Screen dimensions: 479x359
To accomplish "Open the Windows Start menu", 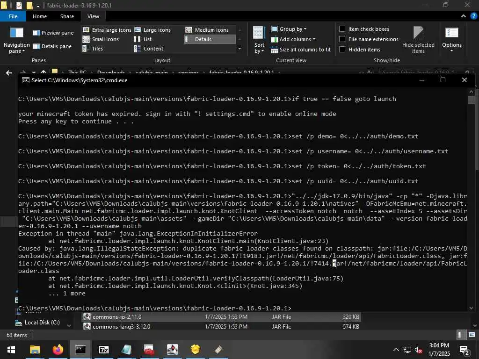I will (x=11, y=350).
